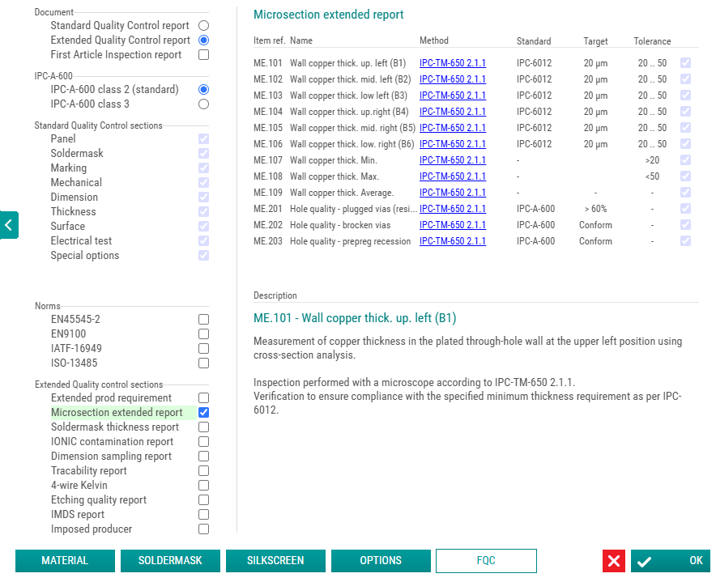The image size is (716, 582).
Task: Uncheck Microsection extended report checkbox
Action: coord(203,413)
